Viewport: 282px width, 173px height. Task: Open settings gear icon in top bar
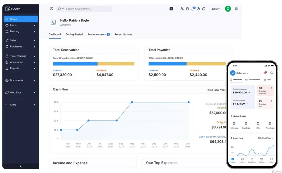pos(198,9)
